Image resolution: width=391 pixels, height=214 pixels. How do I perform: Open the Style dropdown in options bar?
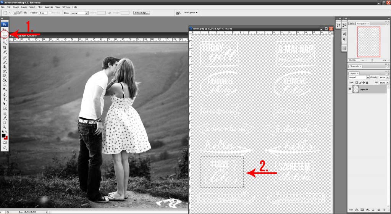click(x=79, y=13)
